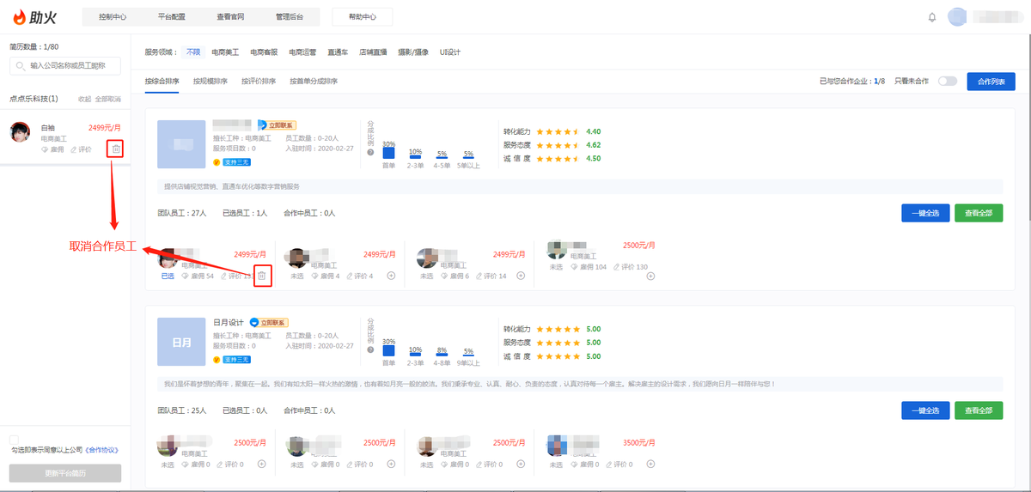This screenshot has width=1031, height=492.
Task: Add the employee with 雇佣 104 via plus
Action: coord(650,276)
